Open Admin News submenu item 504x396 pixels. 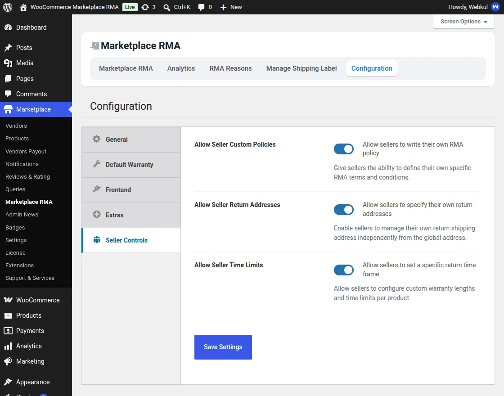22,214
